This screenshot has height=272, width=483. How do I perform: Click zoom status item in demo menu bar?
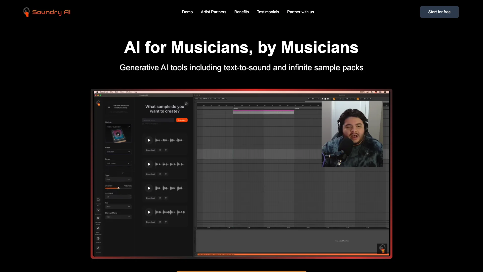362,92
